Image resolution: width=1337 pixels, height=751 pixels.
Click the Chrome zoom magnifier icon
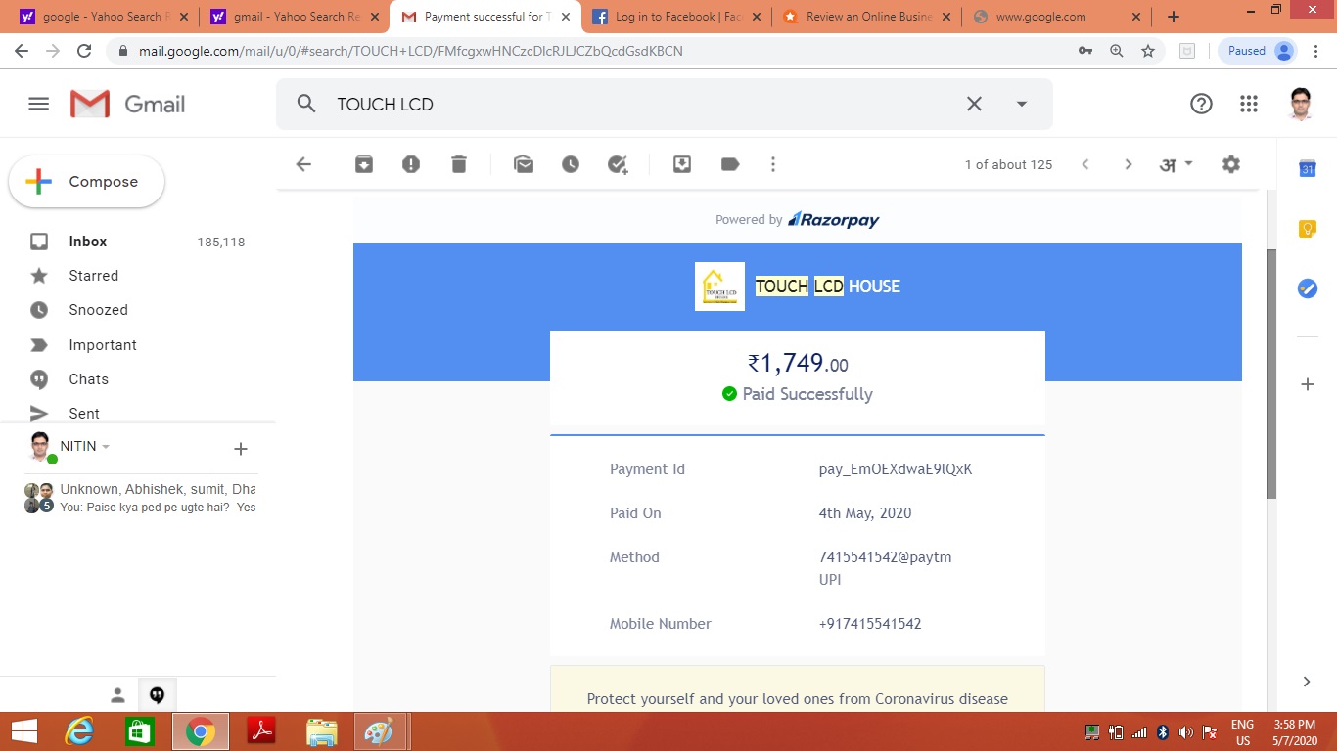pyautogui.click(x=1117, y=51)
